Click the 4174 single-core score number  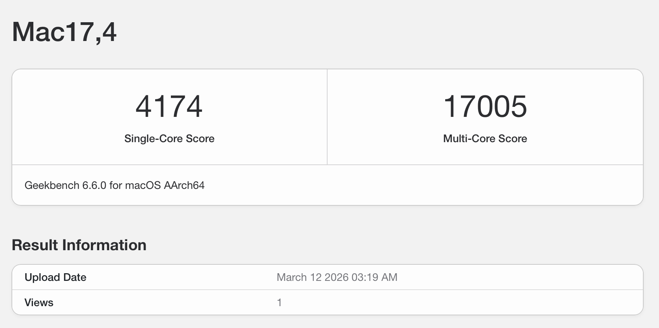(x=169, y=106)
